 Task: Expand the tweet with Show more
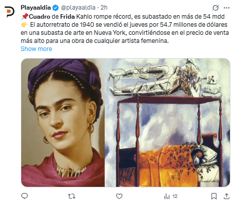pos(36,49)
